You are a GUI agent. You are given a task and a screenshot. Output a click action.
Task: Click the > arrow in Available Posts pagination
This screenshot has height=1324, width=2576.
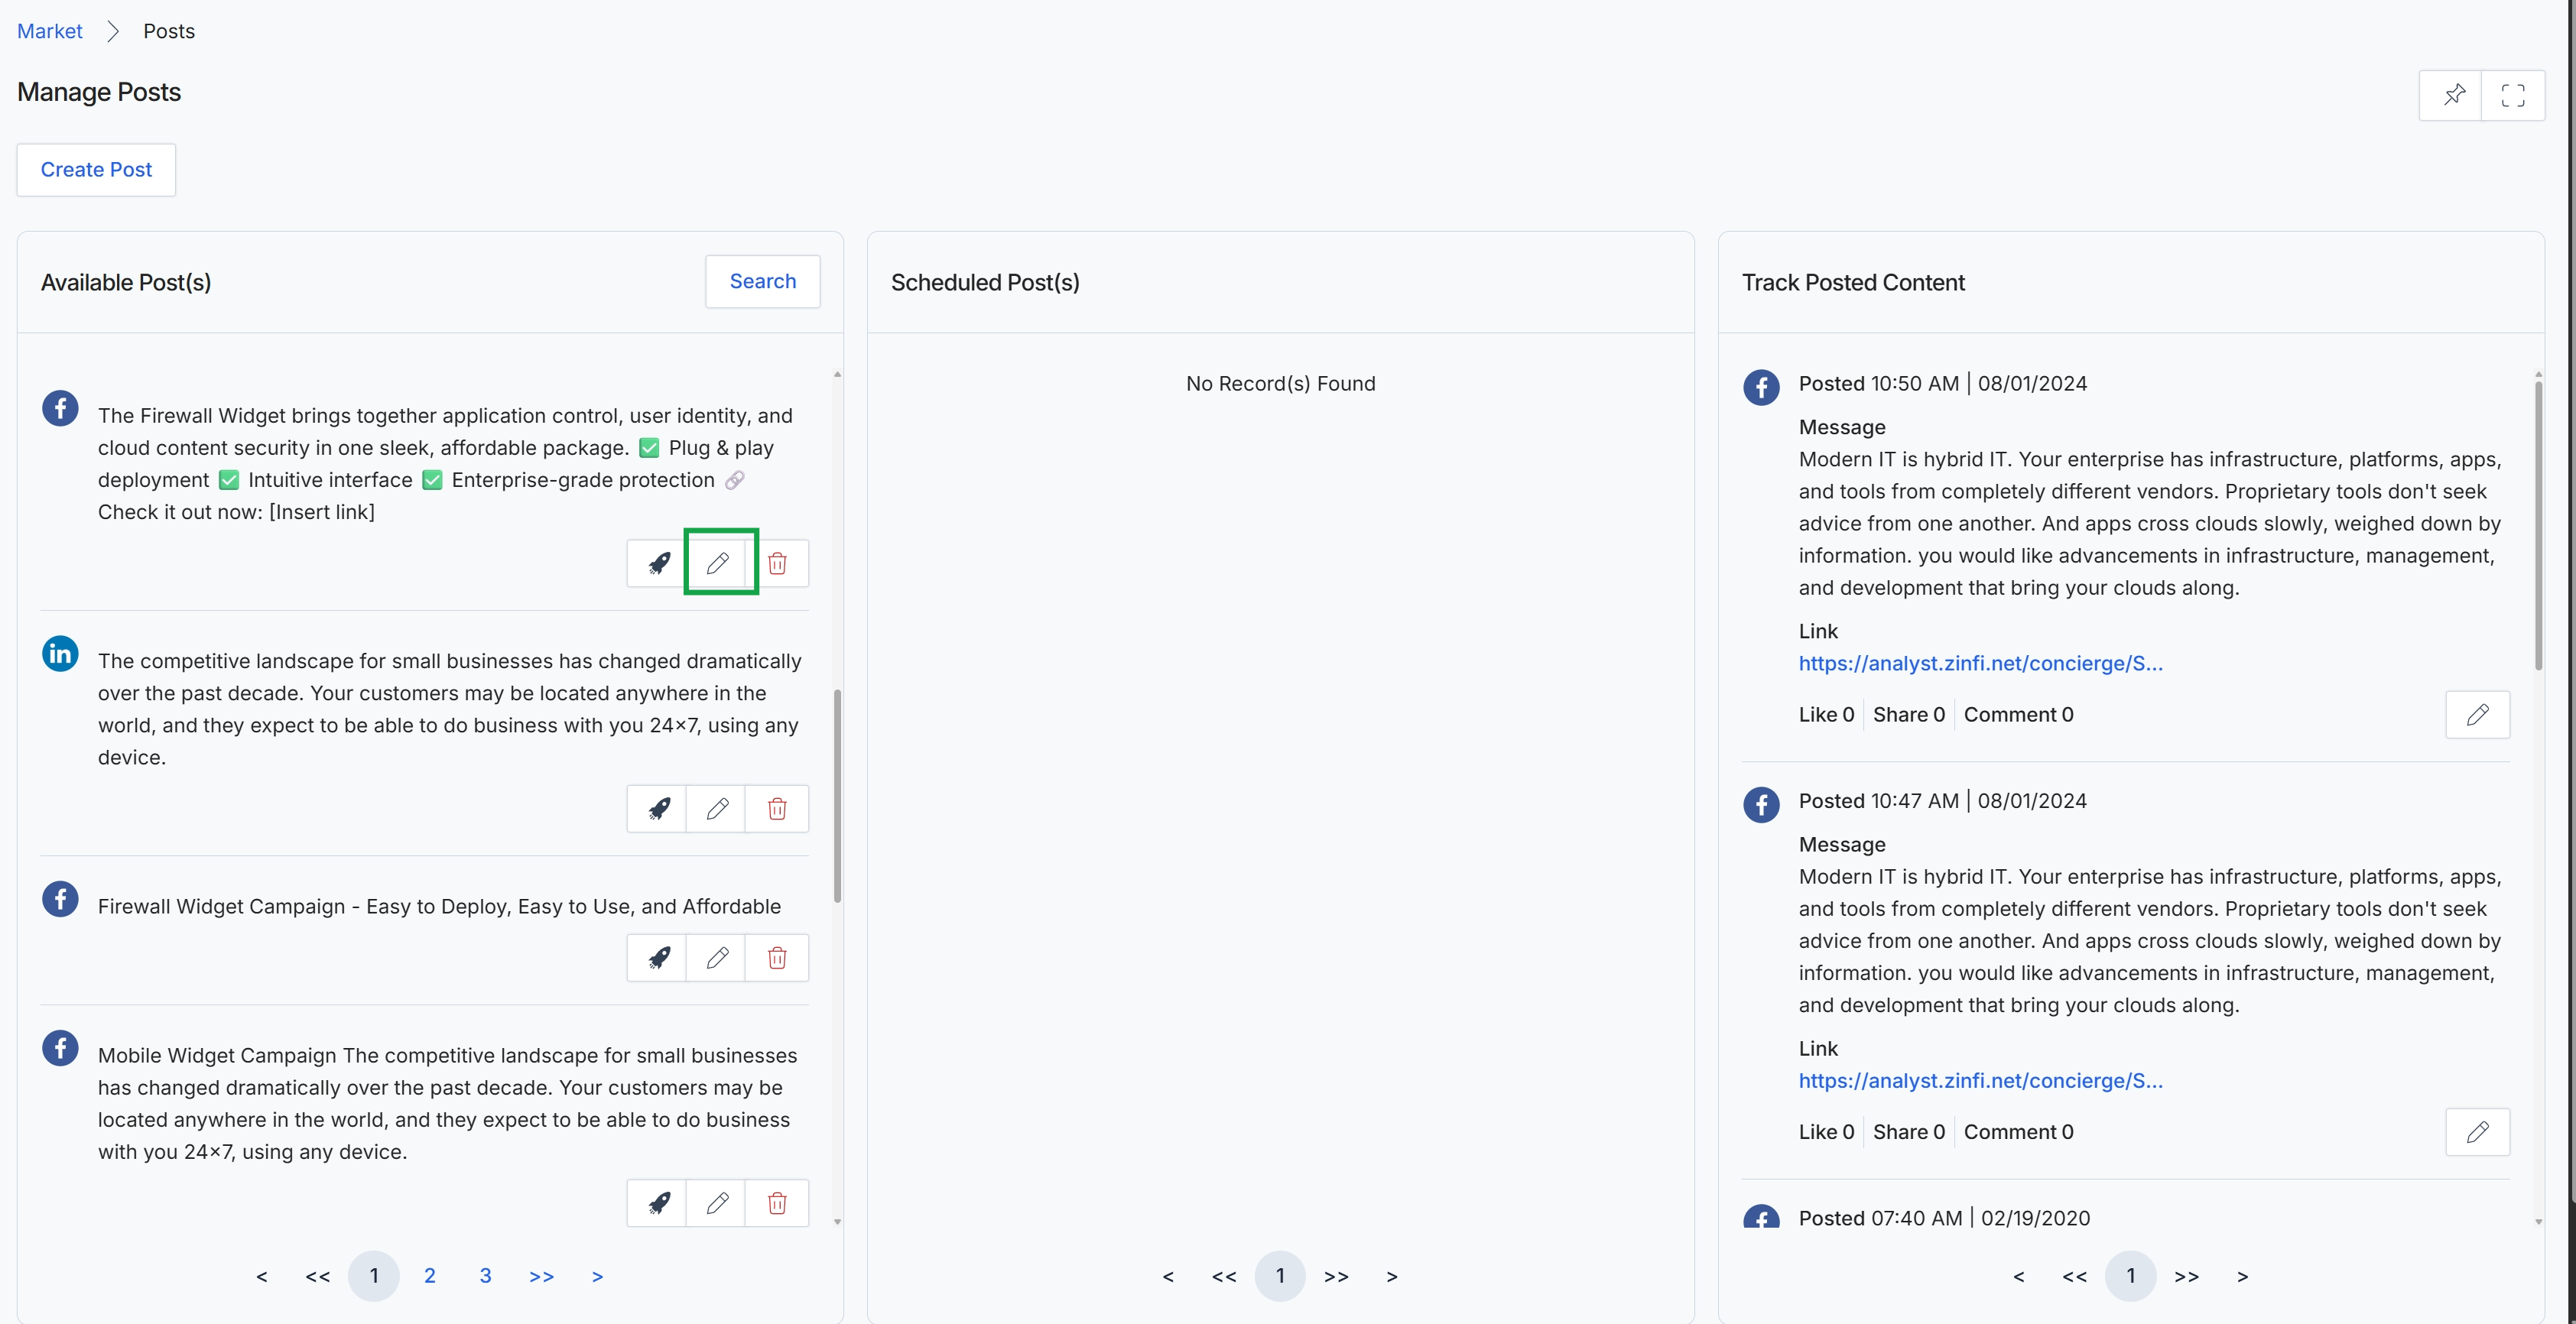[x=597, y=1276]
